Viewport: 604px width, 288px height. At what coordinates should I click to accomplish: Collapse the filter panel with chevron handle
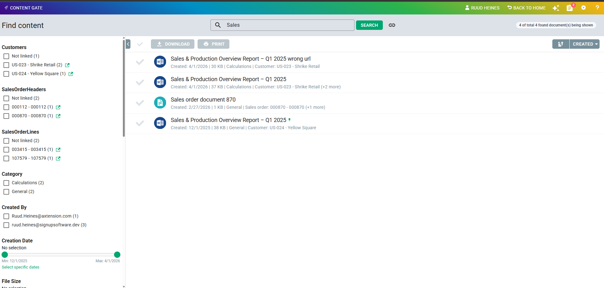(x=128, y=44)
